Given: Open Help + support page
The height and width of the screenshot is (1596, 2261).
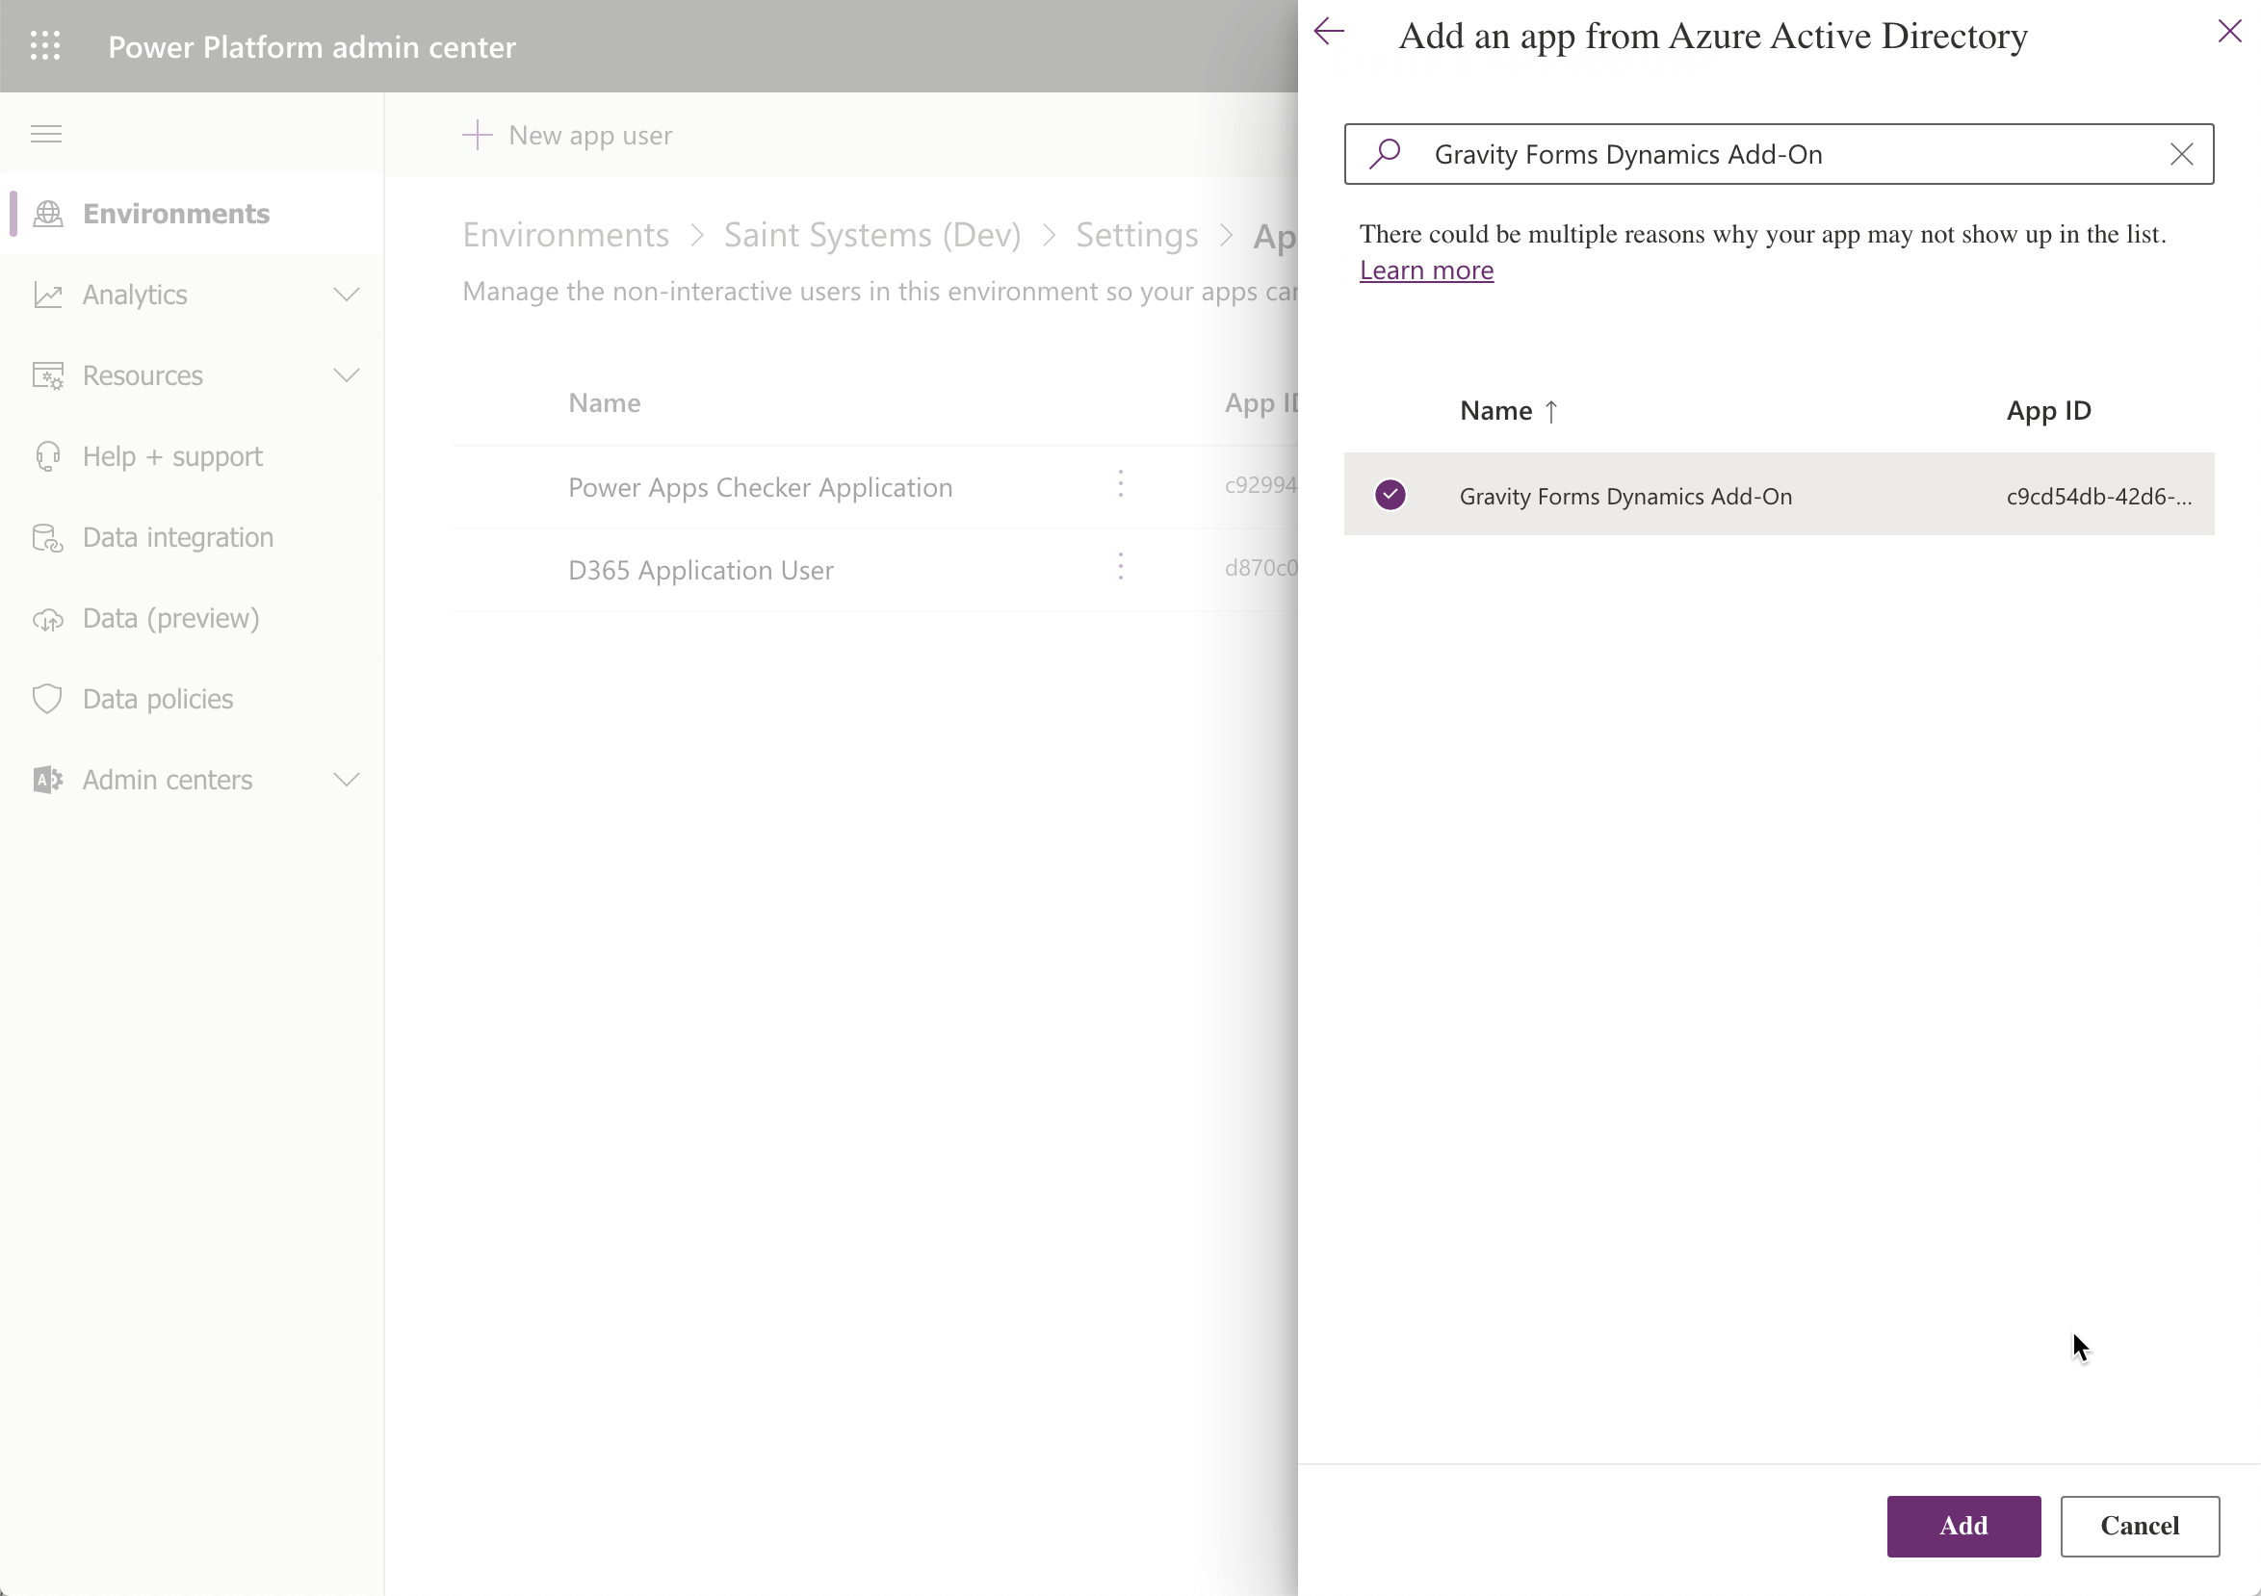Looking at the screenshot, I should pos(193,456).
